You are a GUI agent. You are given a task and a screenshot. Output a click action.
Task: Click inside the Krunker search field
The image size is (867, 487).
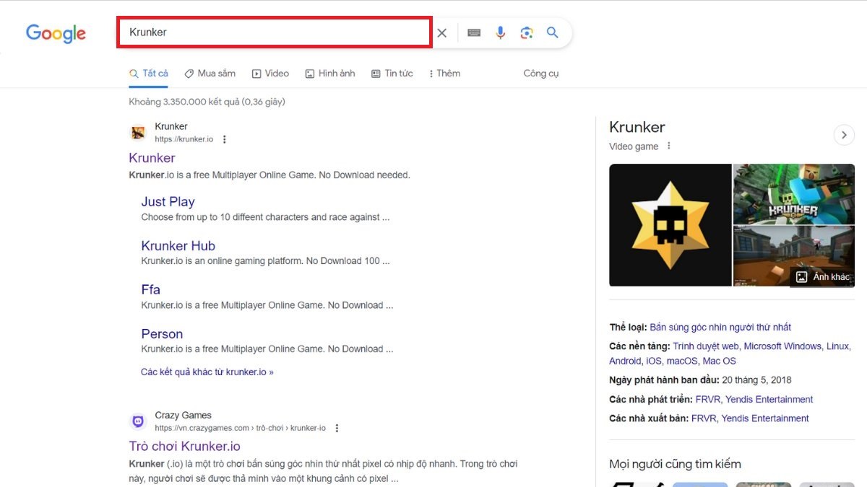coord(275,32)
